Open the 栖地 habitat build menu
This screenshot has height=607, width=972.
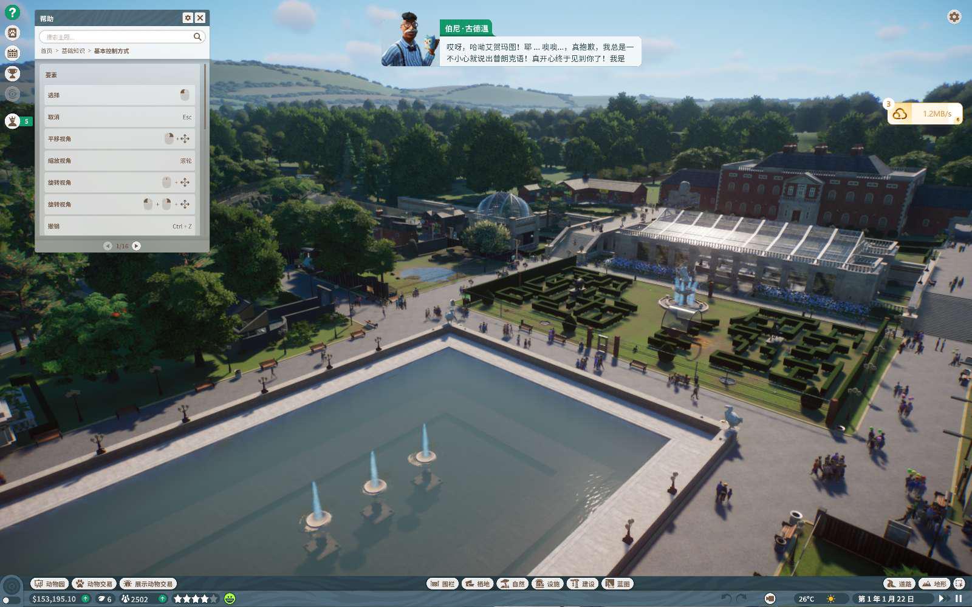[477, 584]
